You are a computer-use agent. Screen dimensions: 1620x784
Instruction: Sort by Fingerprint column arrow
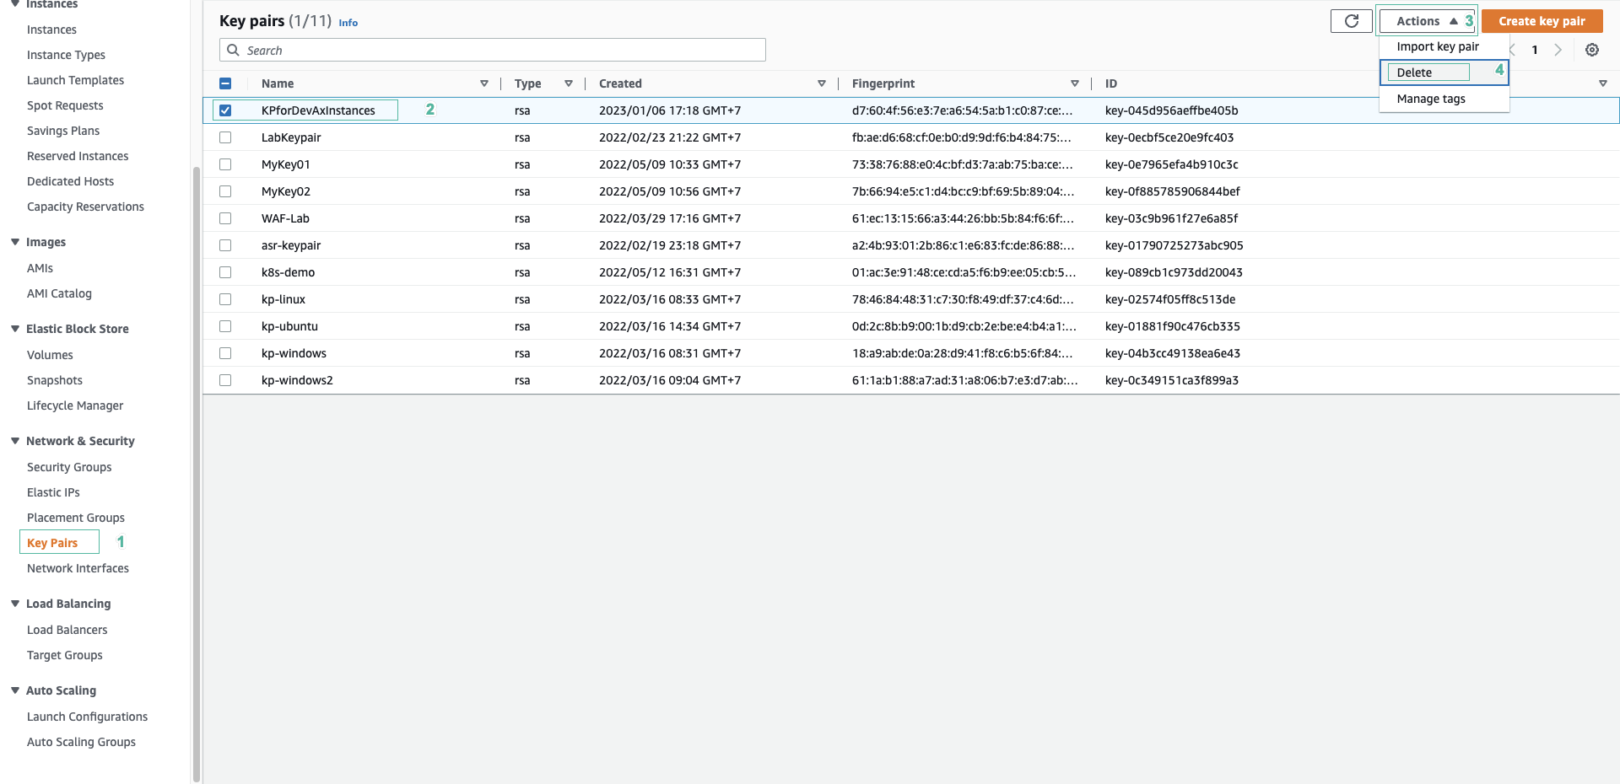(x=1074, y=83)
